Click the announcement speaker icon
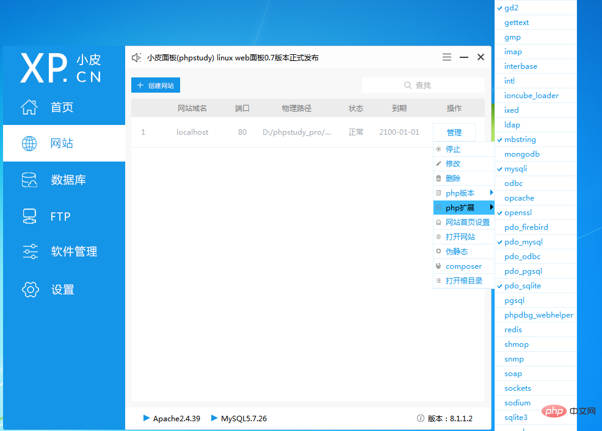Image resolution: width=602 pixels, height=431 pixels. click(136, 57)
